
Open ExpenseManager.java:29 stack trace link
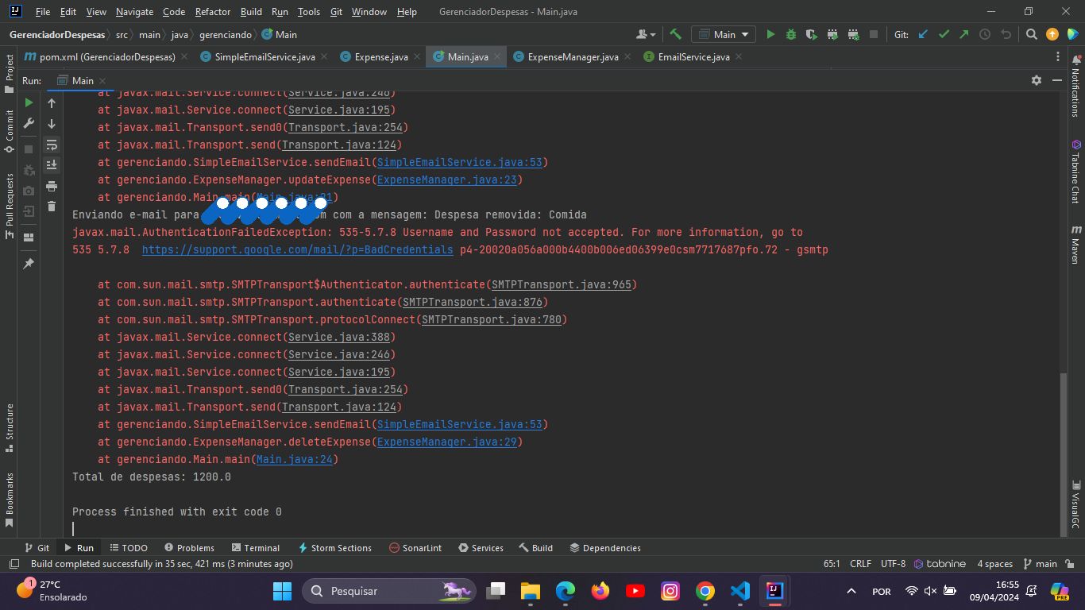(x=446, y=442)
